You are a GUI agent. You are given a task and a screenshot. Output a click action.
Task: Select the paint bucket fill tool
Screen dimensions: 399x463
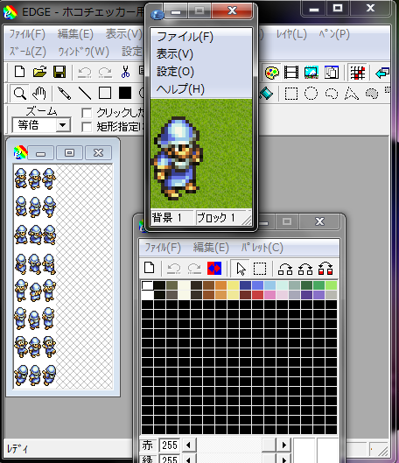pos(266,94)
